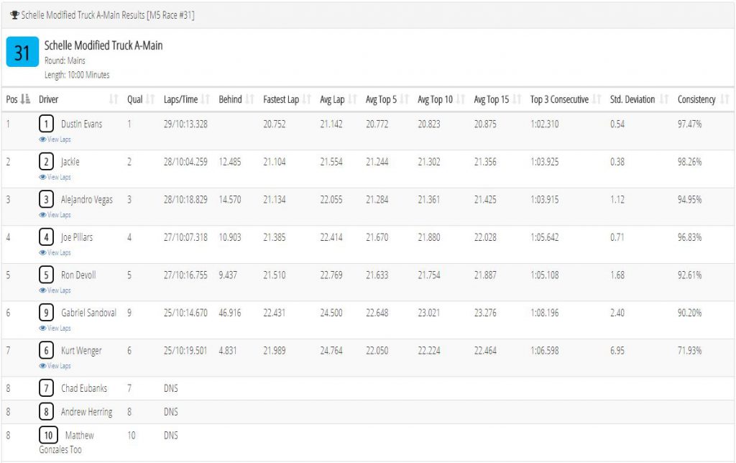This screenshot has width=736, height=463.
Task: Select Ron Devoll top 3 consecutive 1:05.108
Action: 545,275
